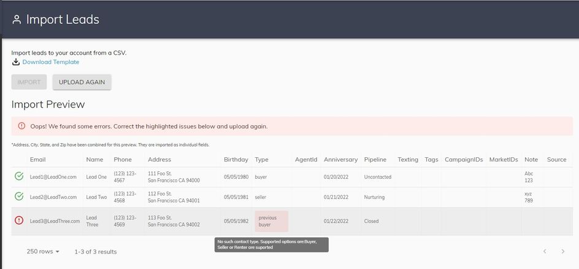Go to next page of results
The image size is (579, 269).
[562, 251]
